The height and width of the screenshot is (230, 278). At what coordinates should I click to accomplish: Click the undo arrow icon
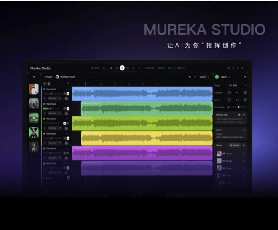pyautogui.click(x=190, y=77)
